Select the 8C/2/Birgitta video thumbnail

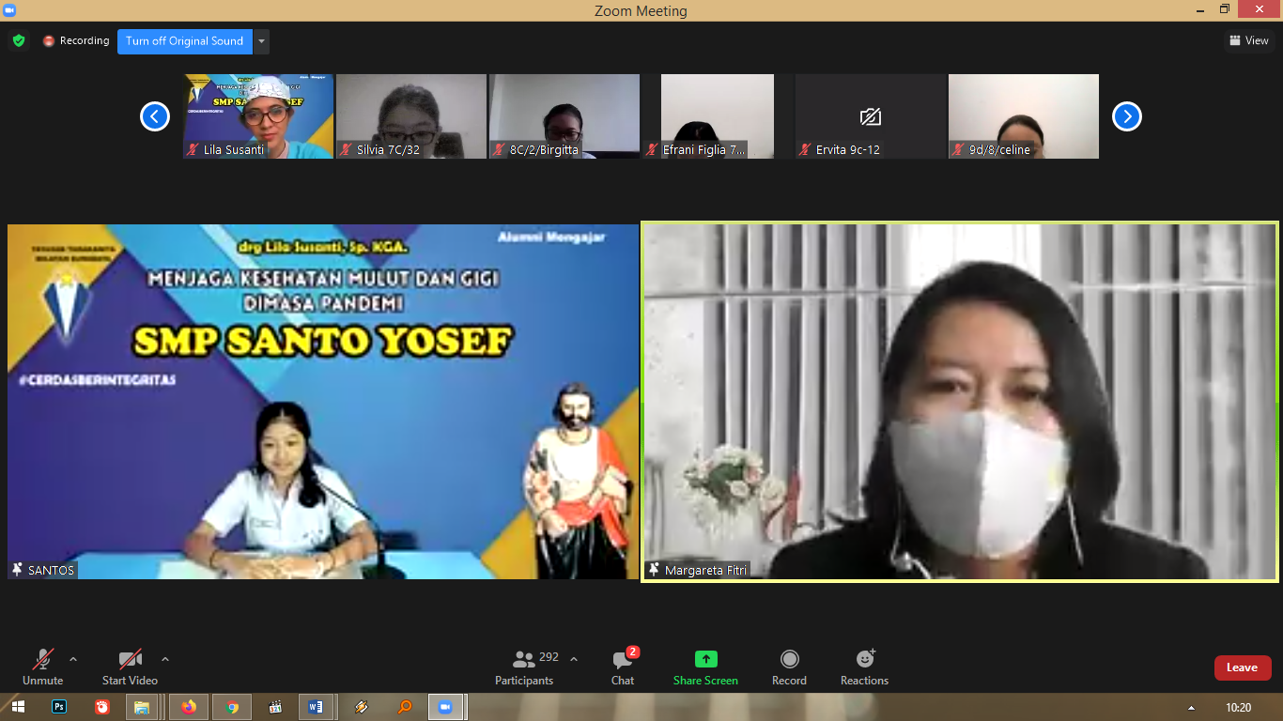click(564, 116)
